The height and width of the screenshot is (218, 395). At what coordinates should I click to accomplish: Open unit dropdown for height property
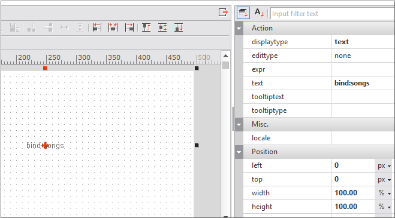(x=384, y=207)
